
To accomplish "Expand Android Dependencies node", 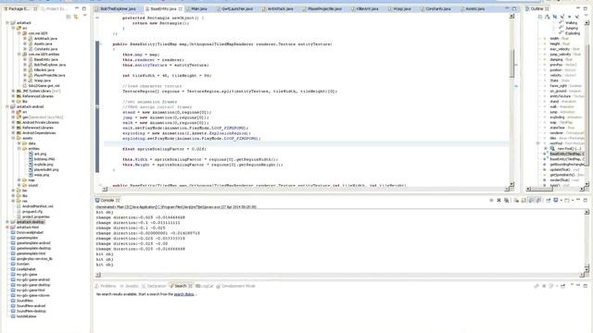I will (14, 133).
